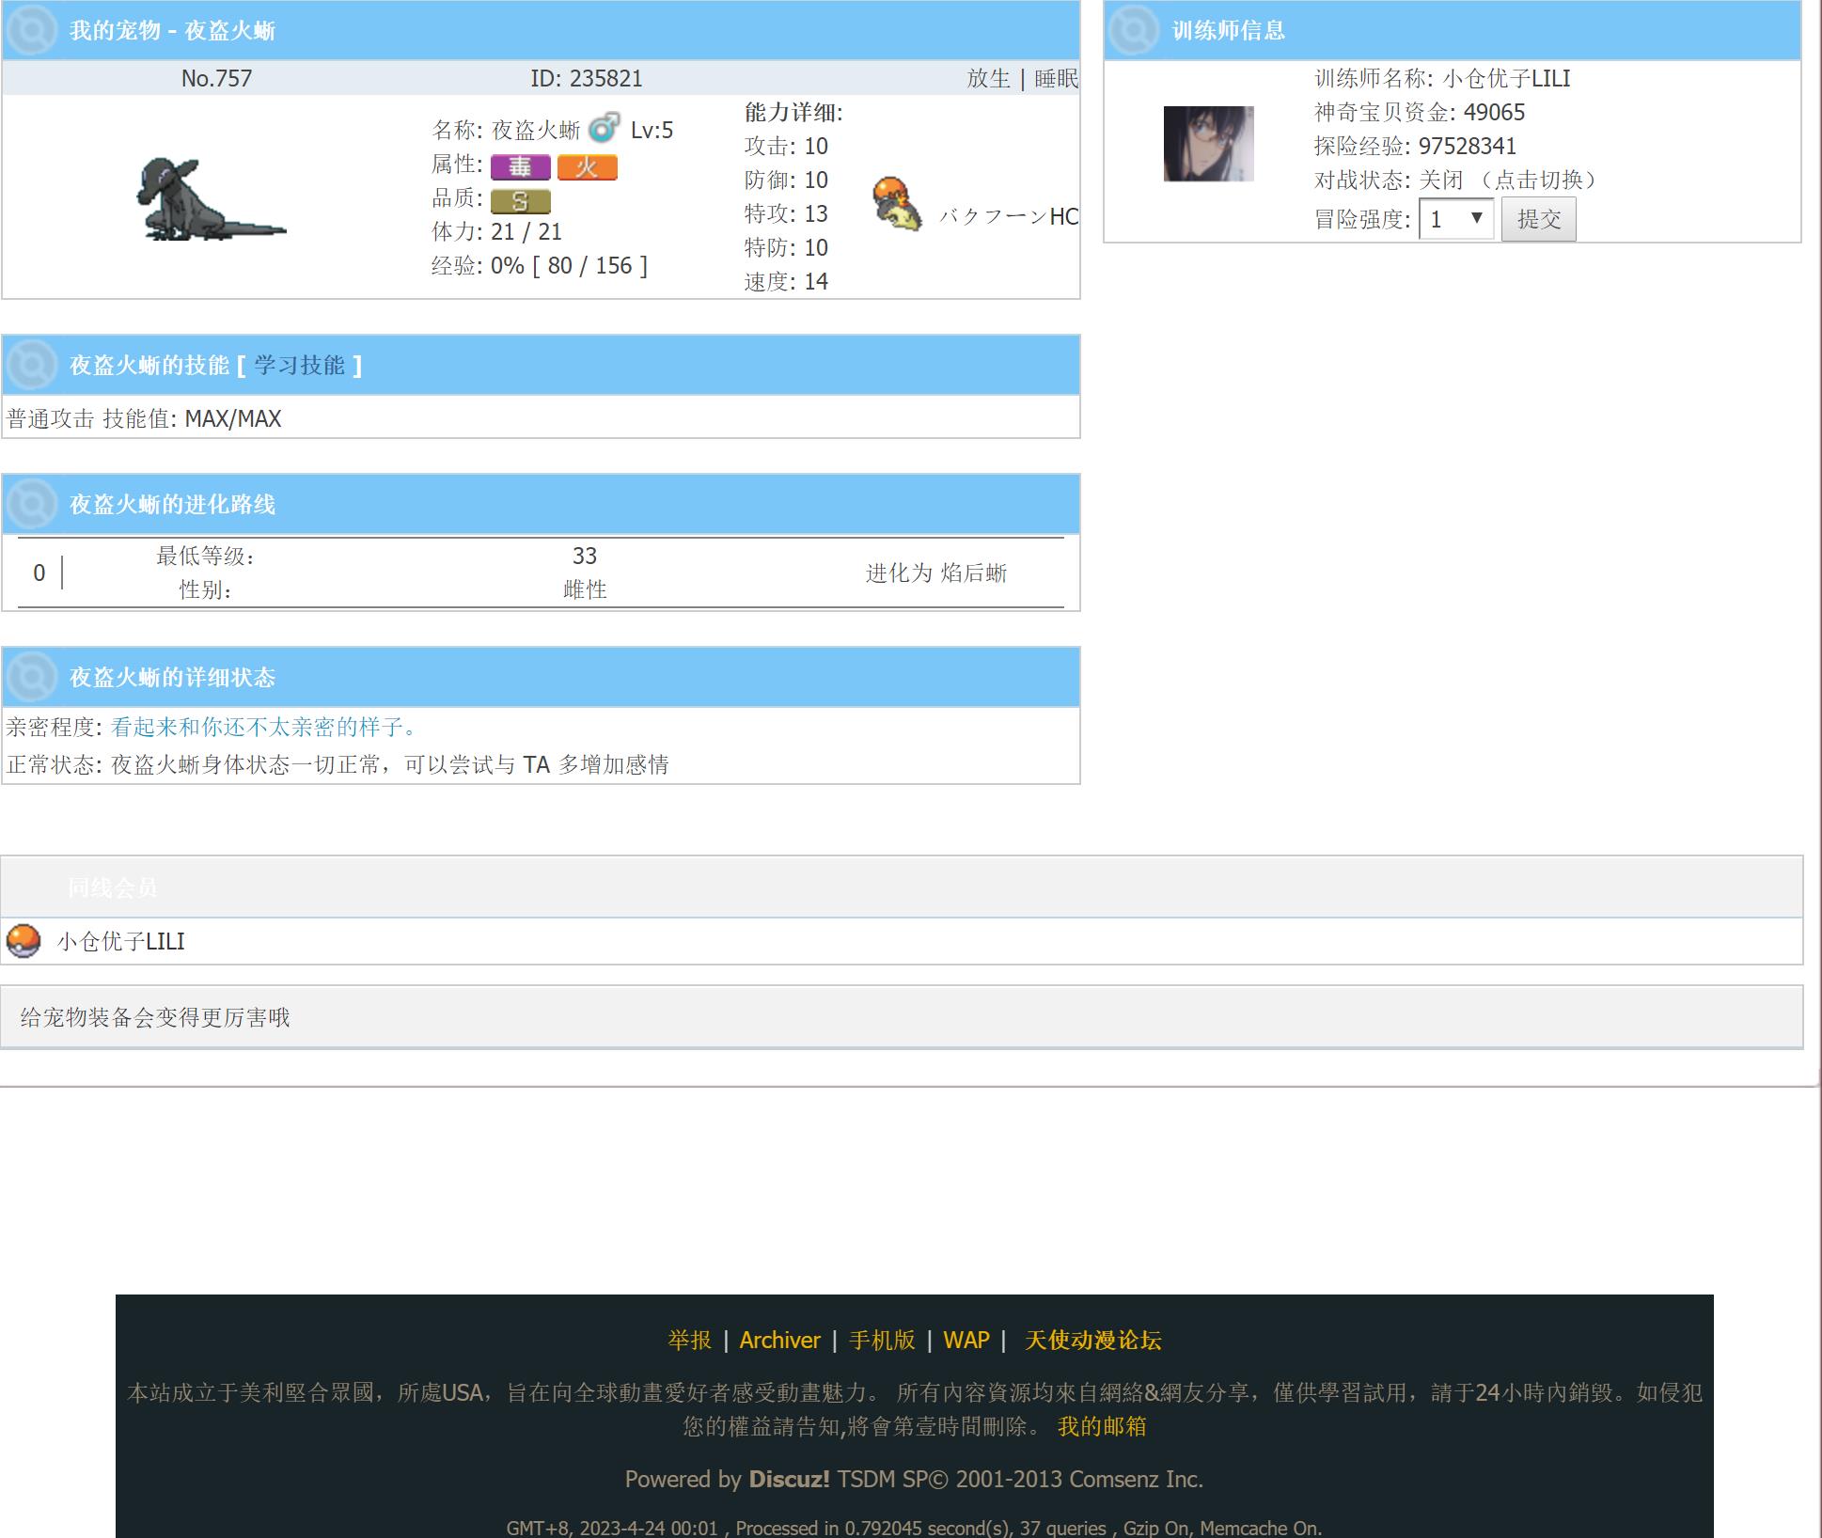
Task: Click the orange 火 type badge
Action: pos(587,167)
